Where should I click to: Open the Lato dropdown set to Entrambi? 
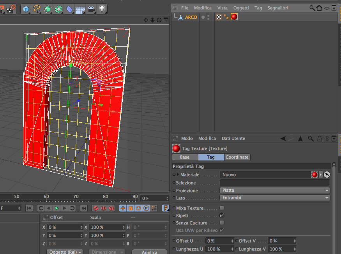[275, 198]
